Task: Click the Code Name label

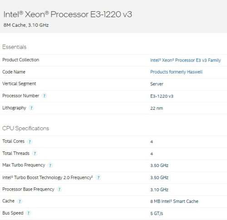Action: 14,72
